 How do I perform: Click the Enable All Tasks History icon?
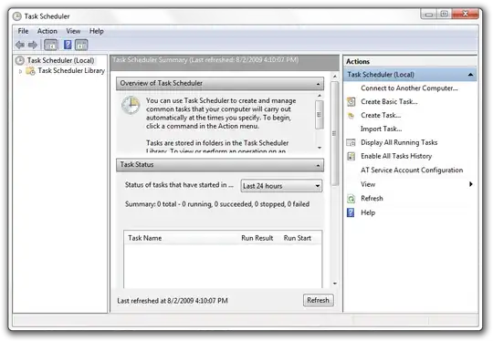tap(351, 156)
